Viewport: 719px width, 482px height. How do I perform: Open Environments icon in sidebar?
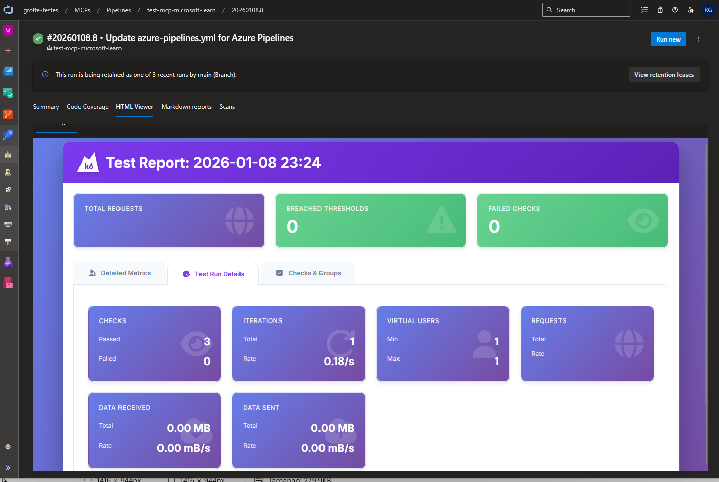(x=8, y=172)
